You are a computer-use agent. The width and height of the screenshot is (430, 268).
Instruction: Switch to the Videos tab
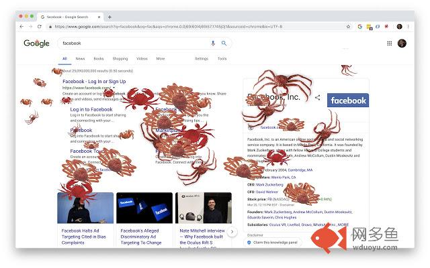pos(142,58)
